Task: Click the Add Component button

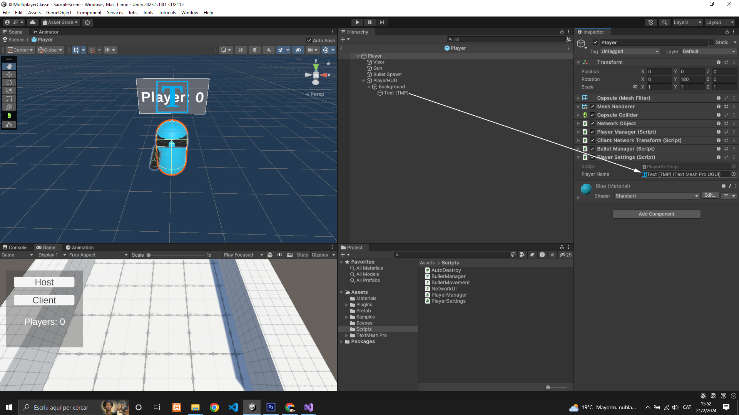Action: (656, 214)
